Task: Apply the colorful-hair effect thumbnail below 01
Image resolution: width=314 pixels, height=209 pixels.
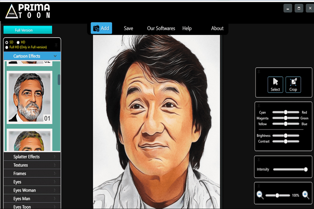Action: (30, 140)
